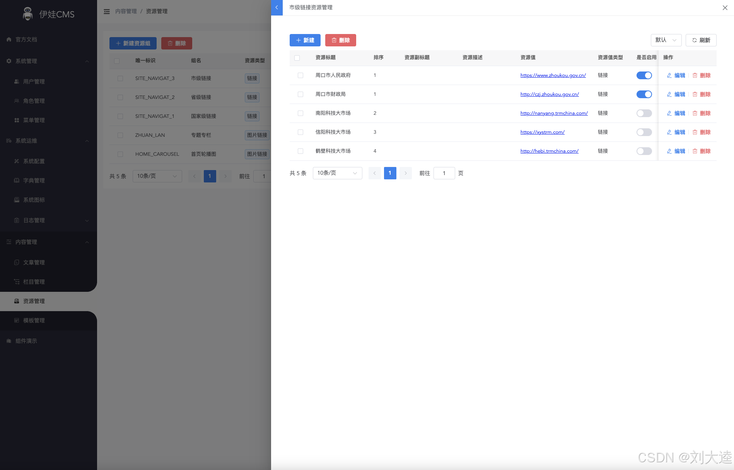Close the 市级链接资源管理 drawer
734x470 pixels.
point(725,8)
